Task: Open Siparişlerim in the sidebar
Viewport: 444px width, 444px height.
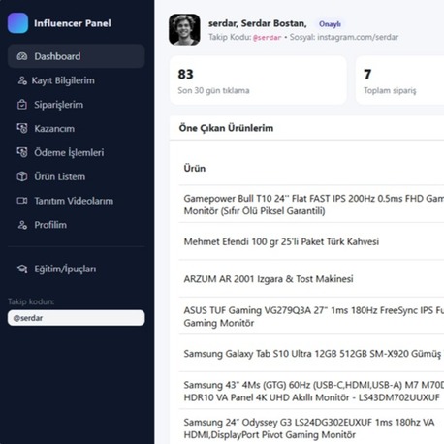Action: (77, 105)
